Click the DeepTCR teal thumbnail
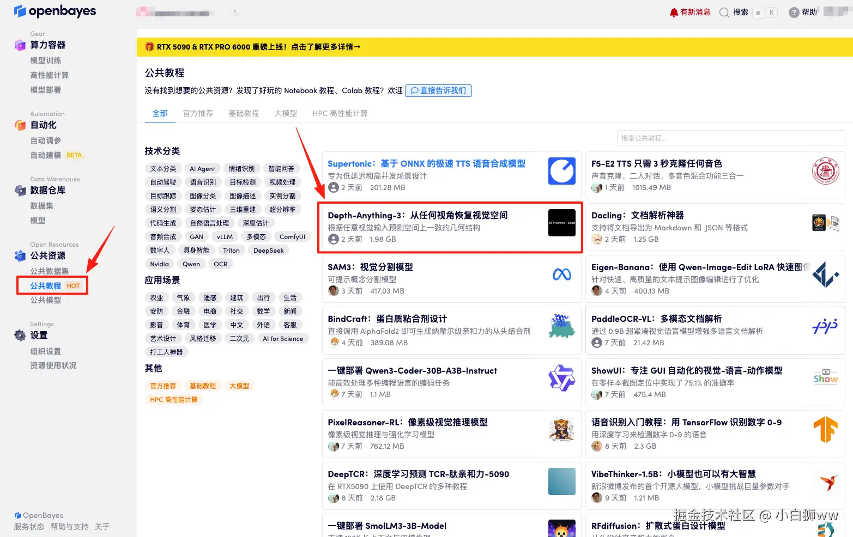 point(562,481)
